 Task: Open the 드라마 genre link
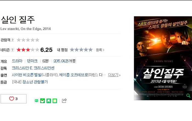[x=17, y=61]
